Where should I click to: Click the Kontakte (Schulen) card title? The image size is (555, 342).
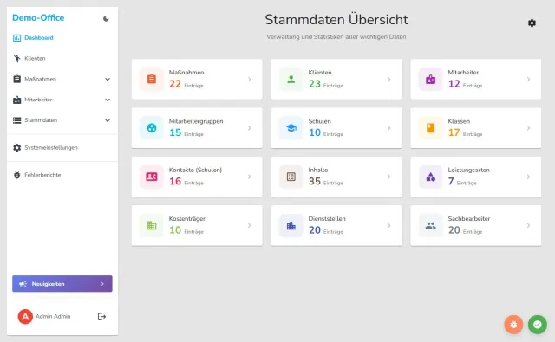(195, 170)
